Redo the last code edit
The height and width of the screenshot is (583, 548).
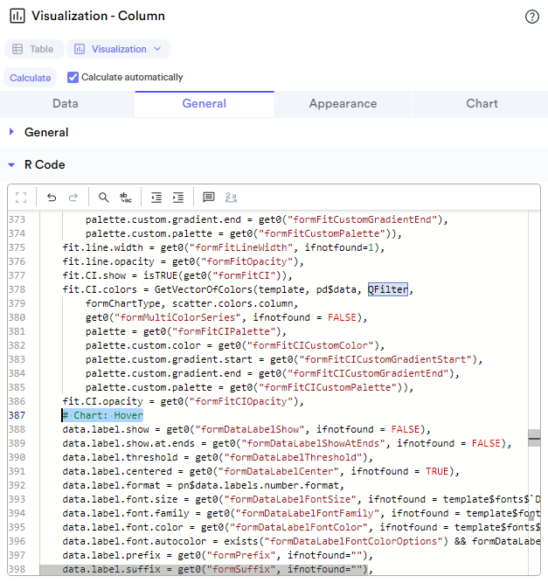click(x=73, y=198)
